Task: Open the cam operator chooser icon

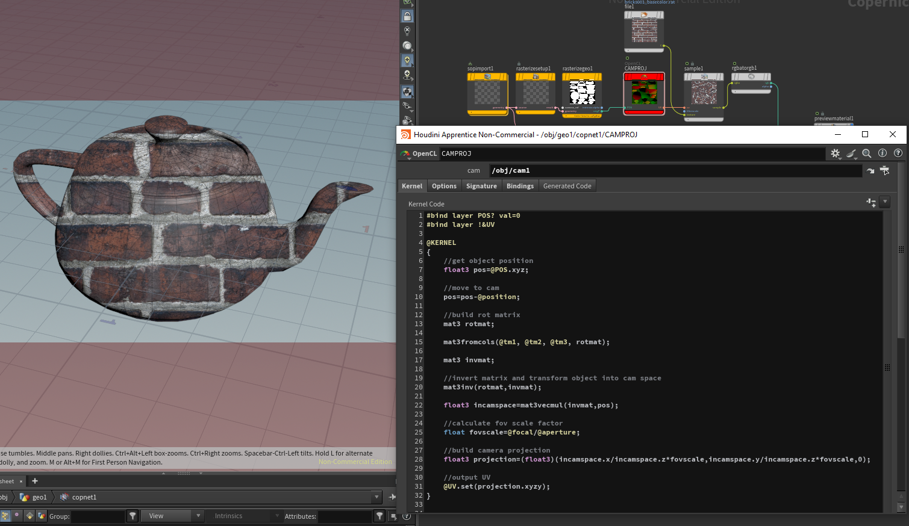Action: click(884, 171)
